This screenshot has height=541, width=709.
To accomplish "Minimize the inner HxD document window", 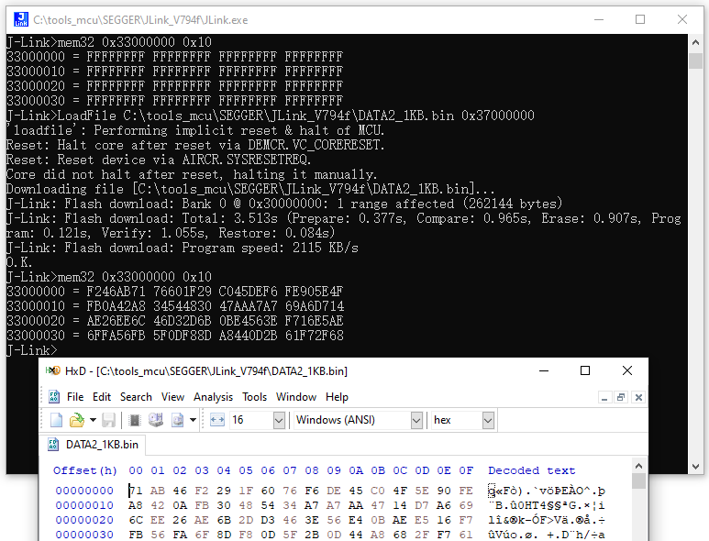I will click(x=604, y=397).
